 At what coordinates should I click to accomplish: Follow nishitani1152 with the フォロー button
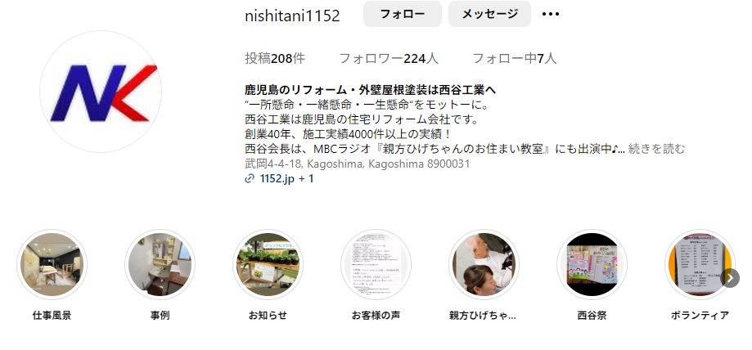point(403,14)
